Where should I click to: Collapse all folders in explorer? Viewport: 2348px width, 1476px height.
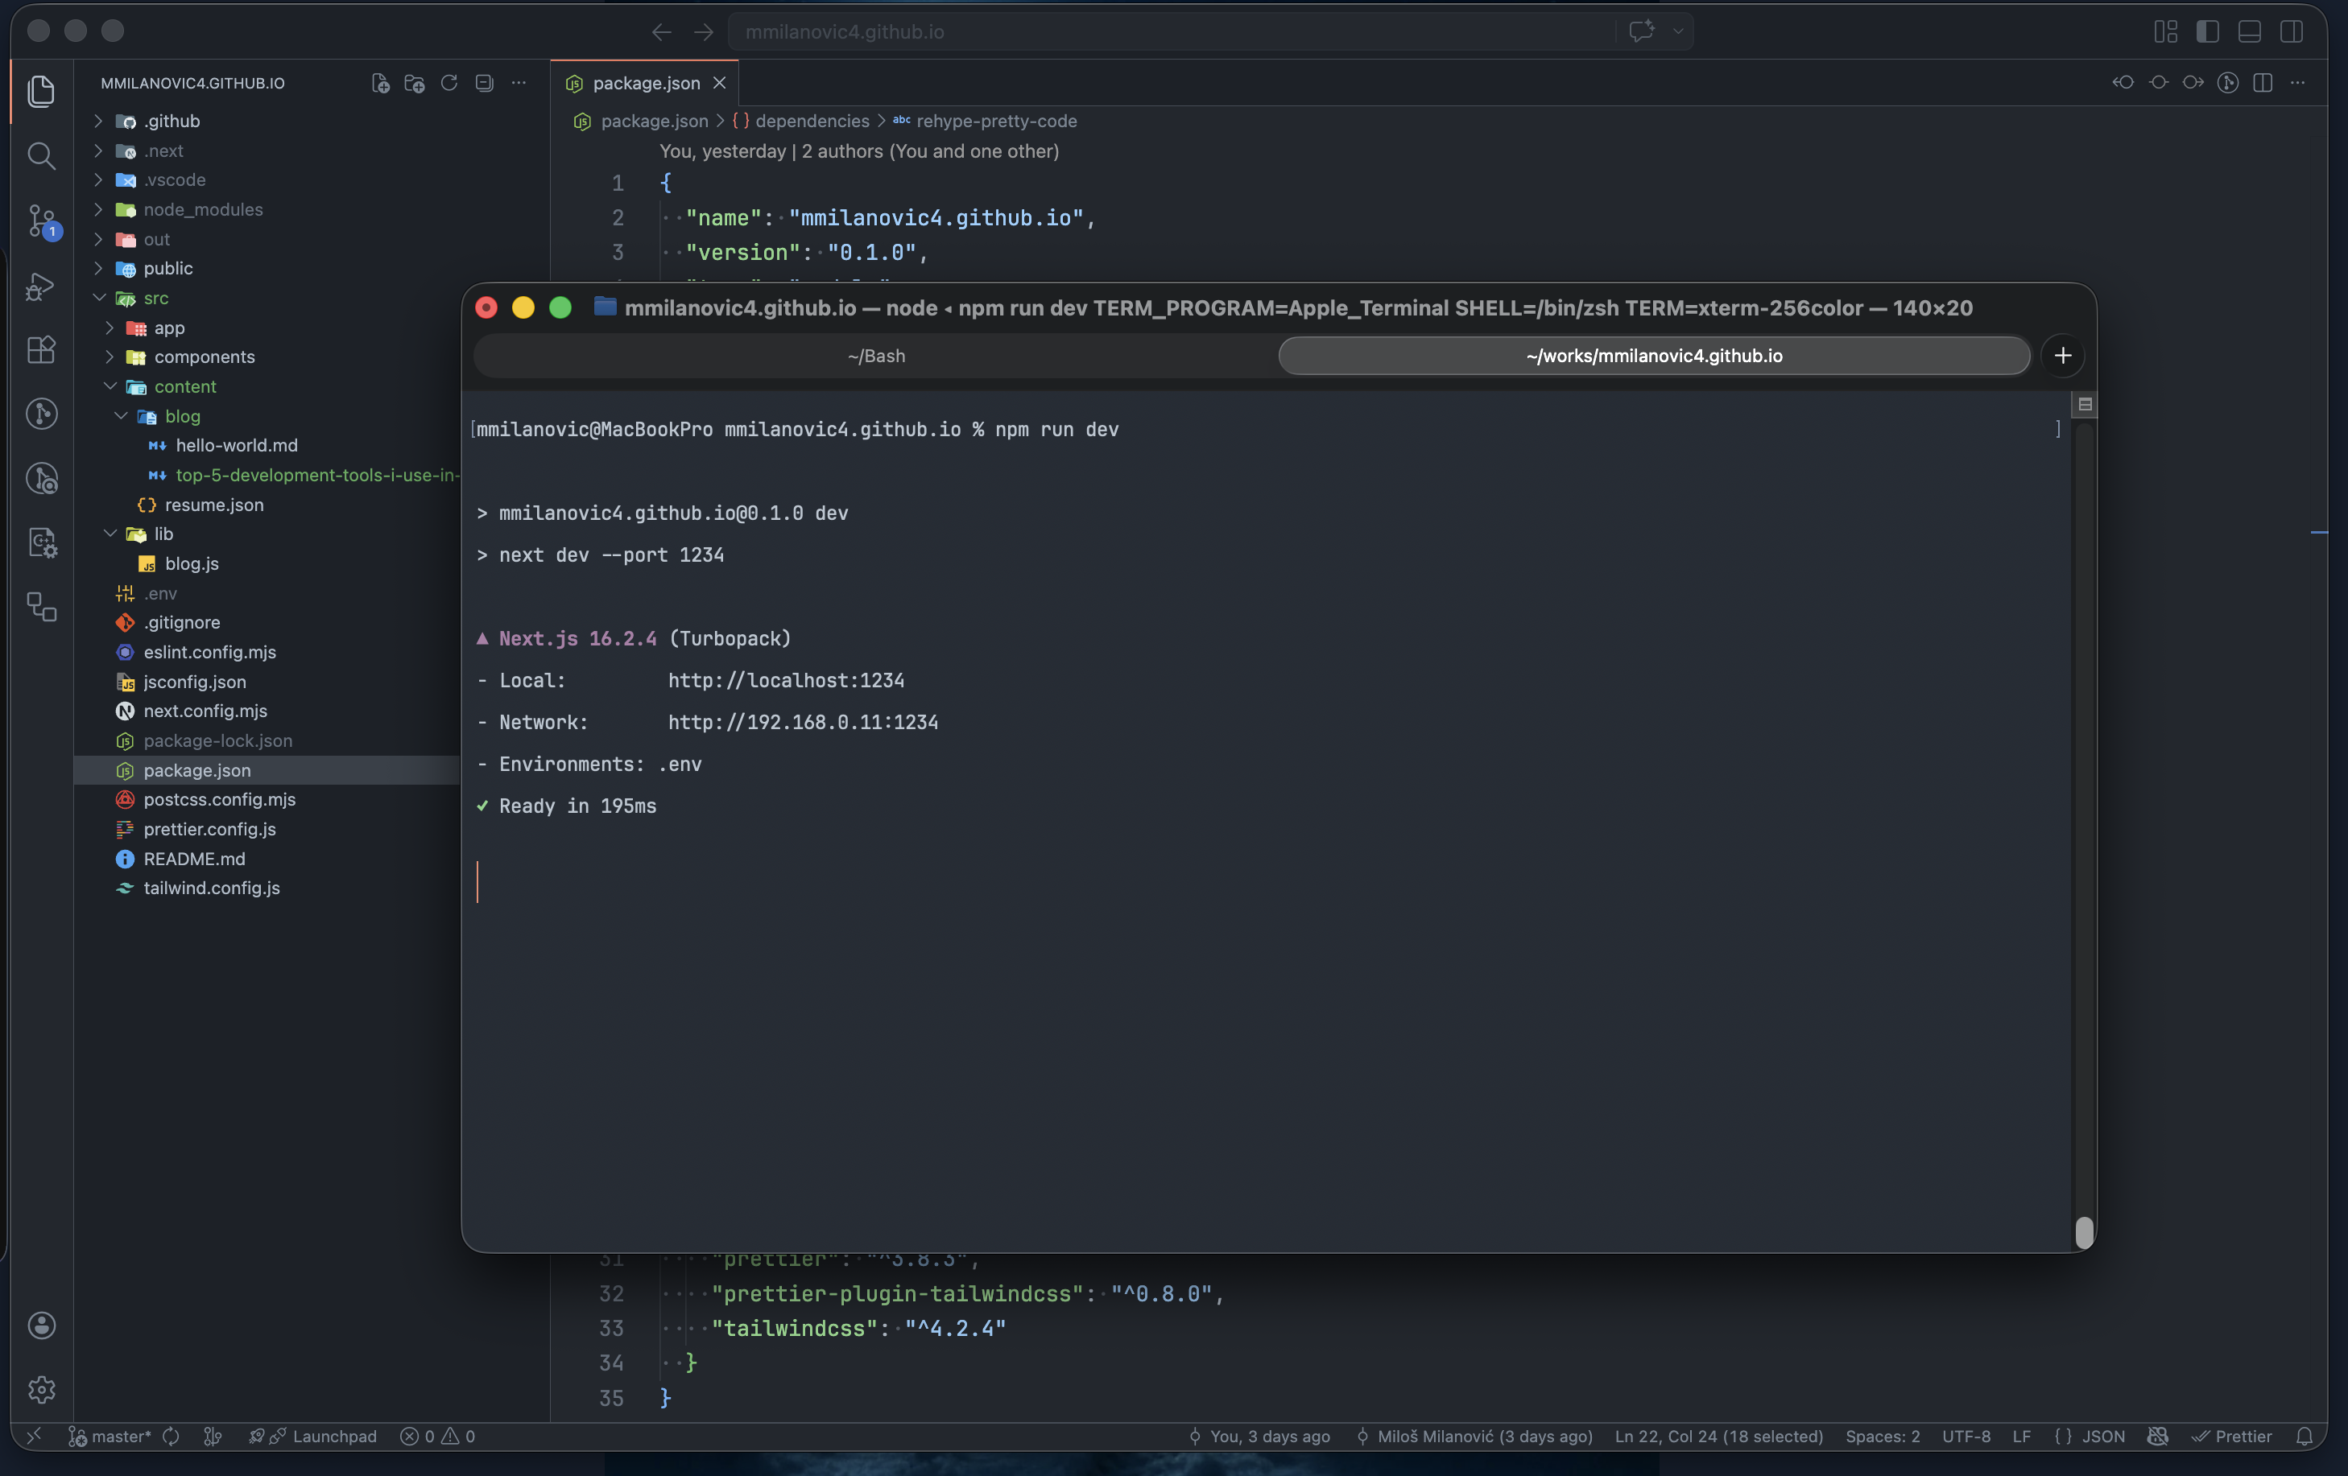coord(485,83)
